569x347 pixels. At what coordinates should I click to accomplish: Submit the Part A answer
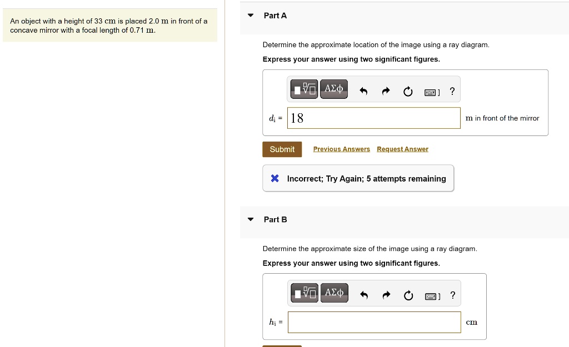tap(282, 149)
